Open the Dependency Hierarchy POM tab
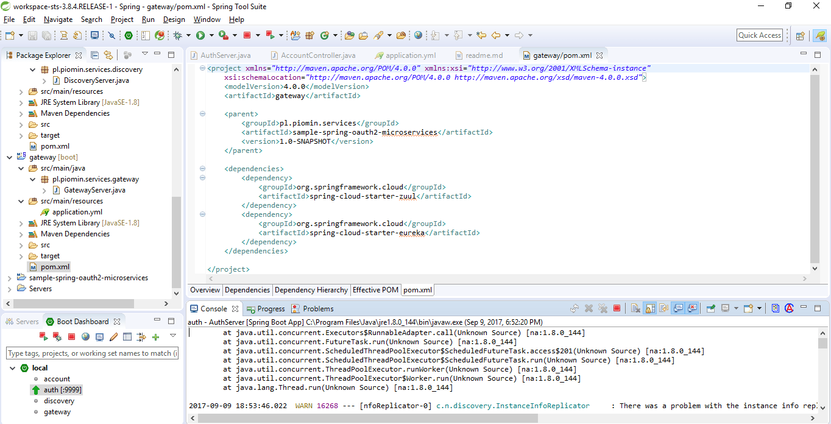This screenshot has width=831, height=424. pos(311,290)
